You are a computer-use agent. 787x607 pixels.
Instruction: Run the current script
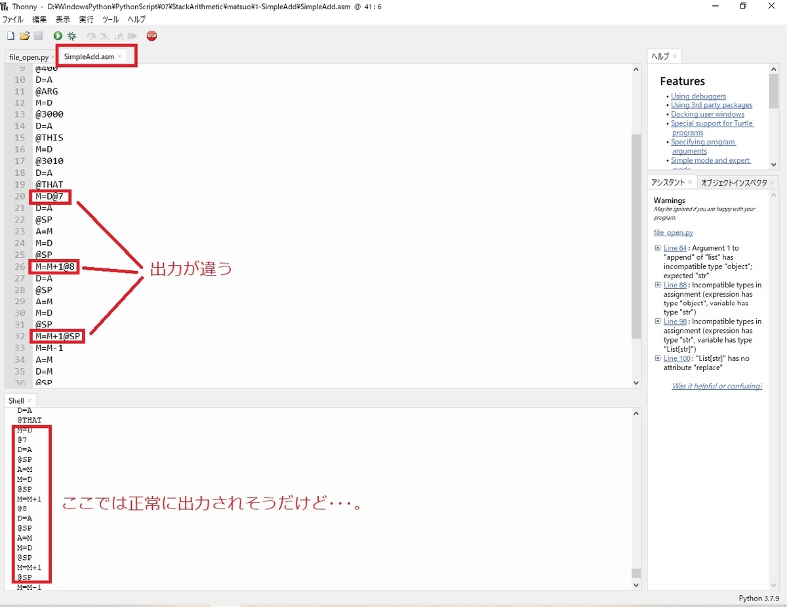(57, 36)
